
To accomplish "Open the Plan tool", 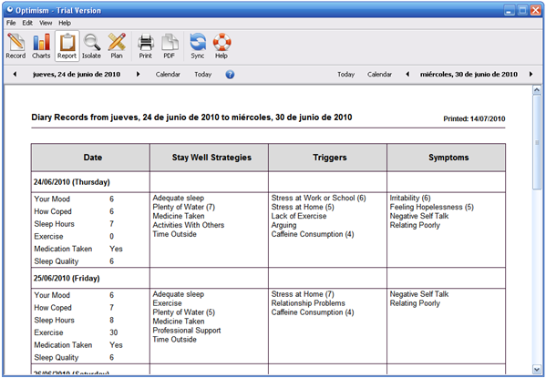I will coord(117,46).
